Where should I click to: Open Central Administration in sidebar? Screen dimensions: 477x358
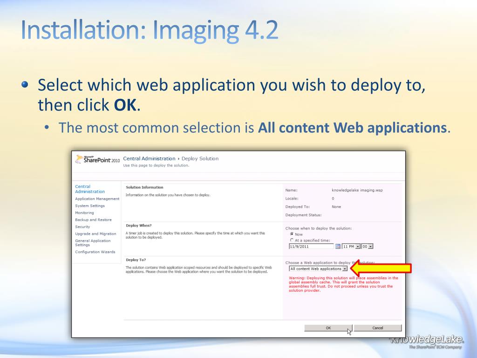[90, 189]
